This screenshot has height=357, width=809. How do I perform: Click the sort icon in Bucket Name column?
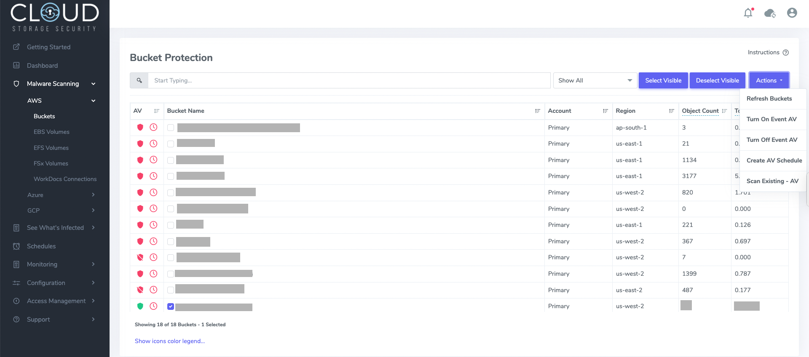[x=537, y=111]
